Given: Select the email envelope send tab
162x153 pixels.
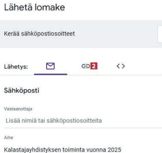Looking at the screenshot, I should [50, 66].
